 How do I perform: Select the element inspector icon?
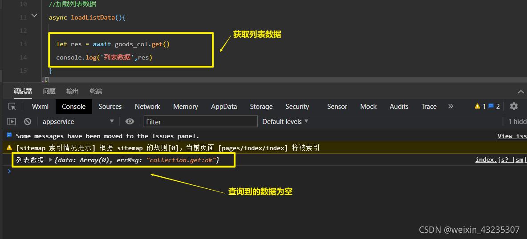click(12, 107)
